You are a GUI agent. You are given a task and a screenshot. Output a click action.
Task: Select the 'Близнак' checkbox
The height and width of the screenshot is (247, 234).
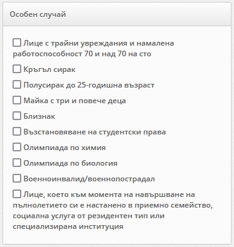tap(17, 116)
